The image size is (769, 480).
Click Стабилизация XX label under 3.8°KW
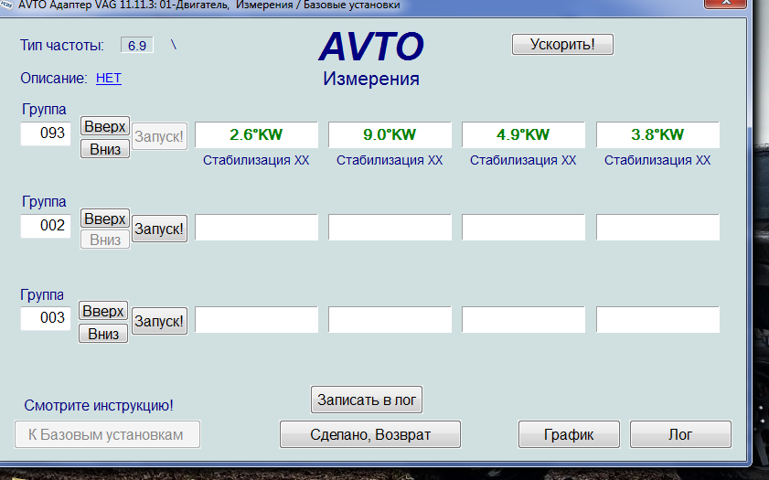(657, 160)
